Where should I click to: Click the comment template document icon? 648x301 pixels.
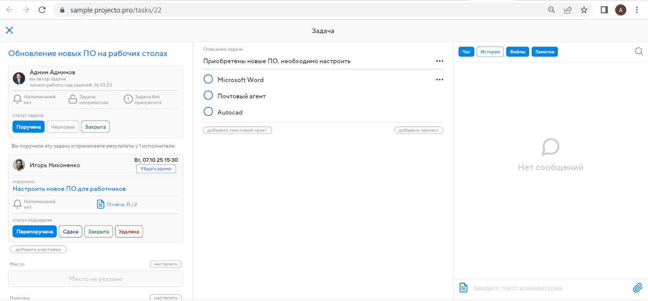[x=463, y=288]
